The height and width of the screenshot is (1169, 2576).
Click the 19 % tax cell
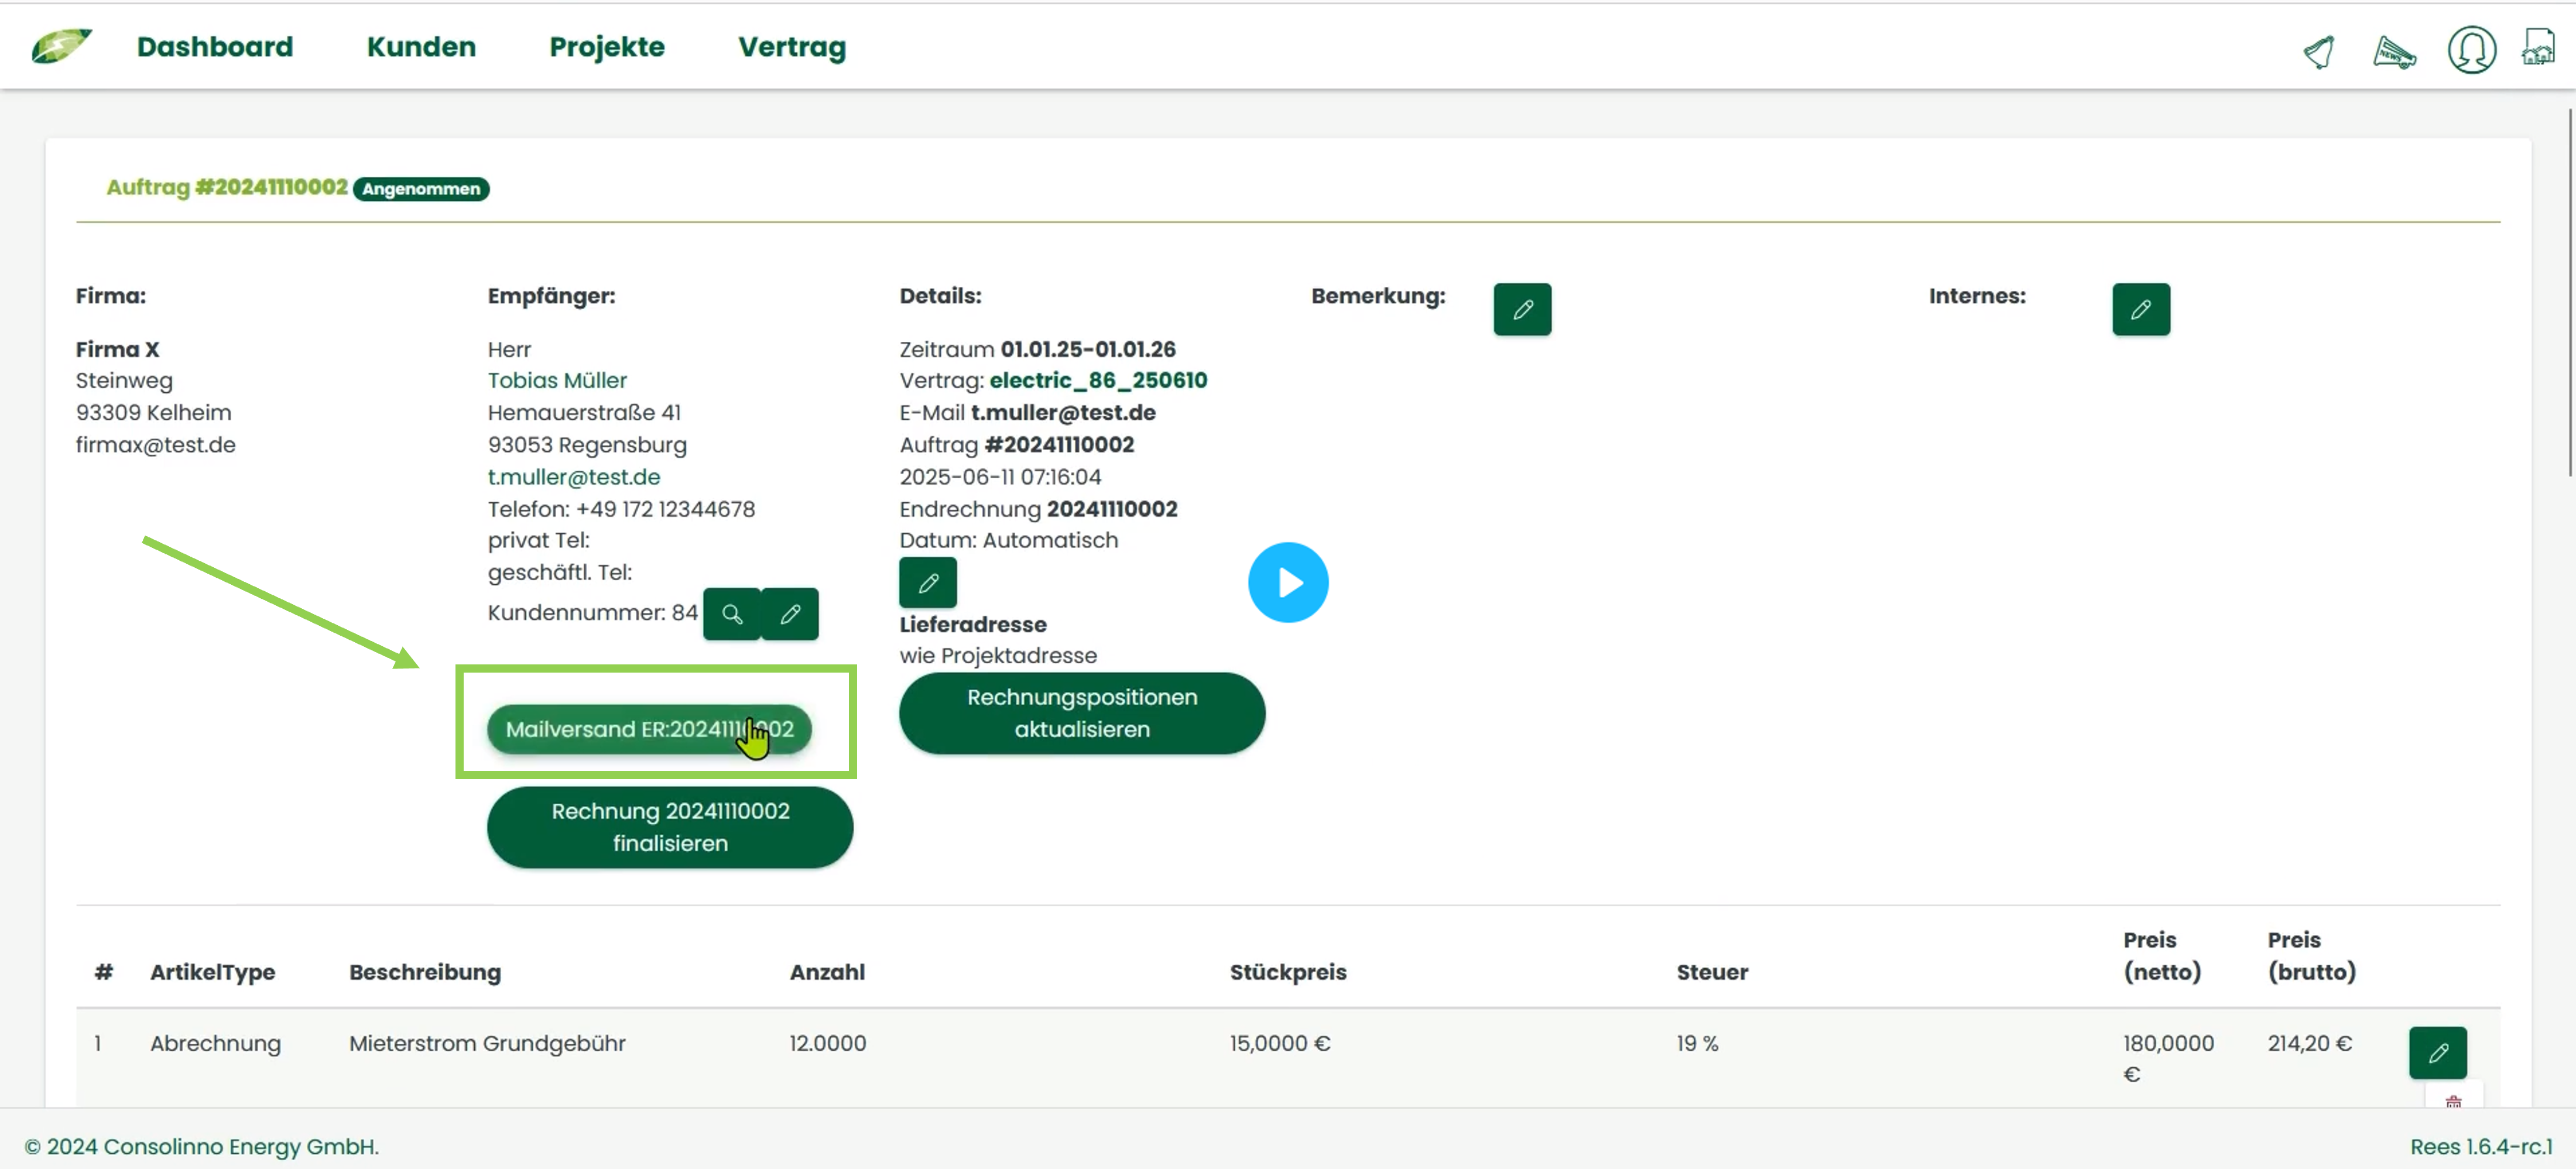click(x=1697, y=1043)
